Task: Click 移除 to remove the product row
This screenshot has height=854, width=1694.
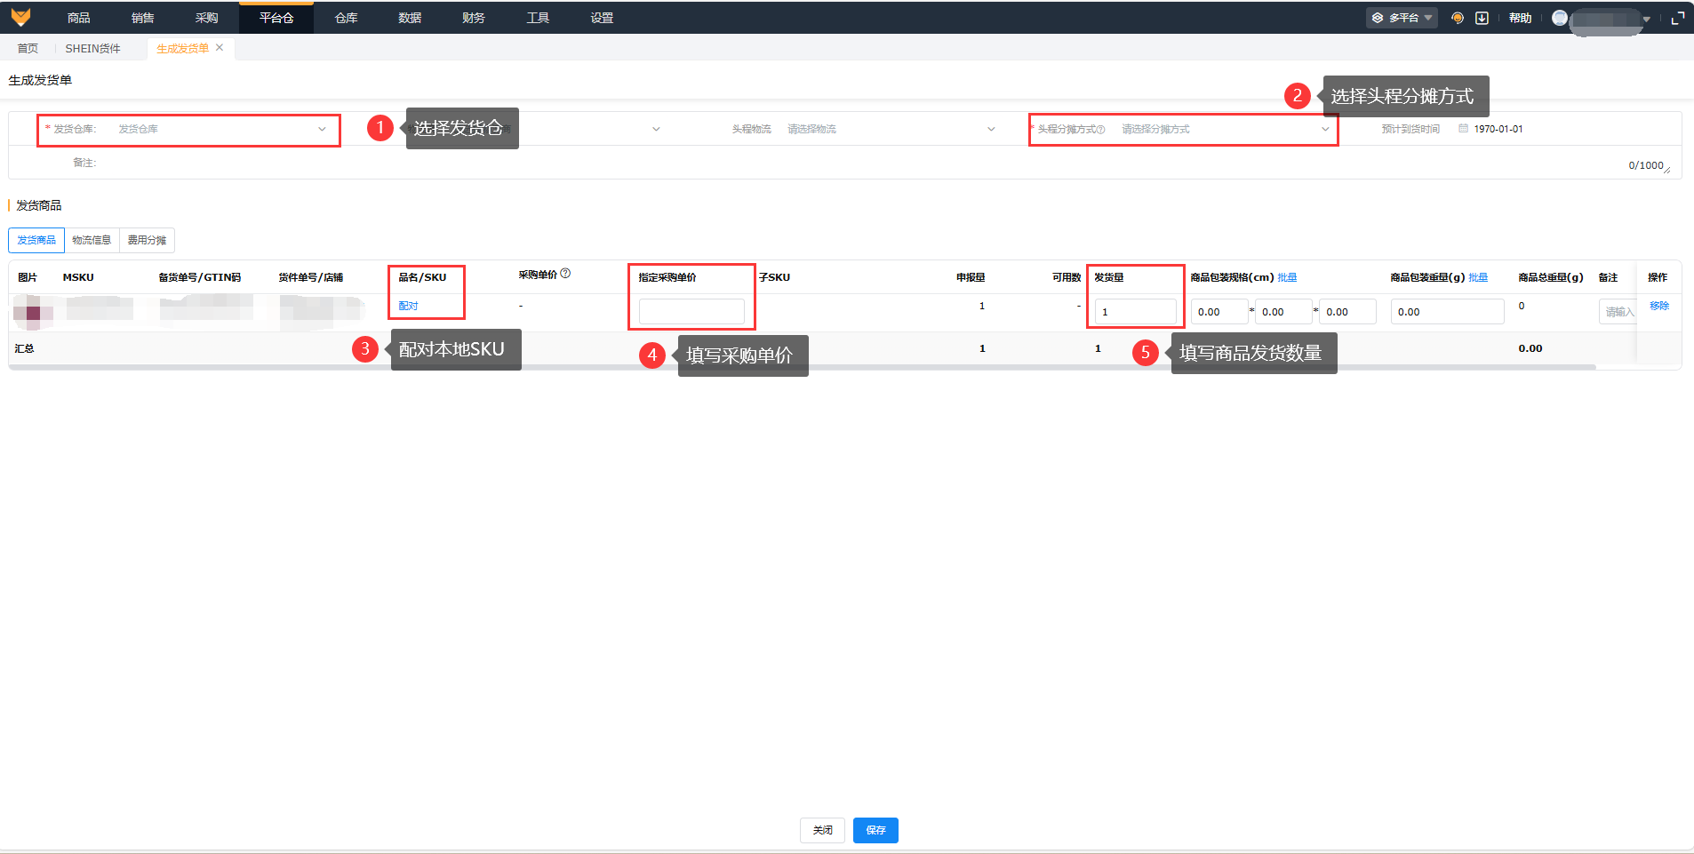Action: (x=1659, y=306)
